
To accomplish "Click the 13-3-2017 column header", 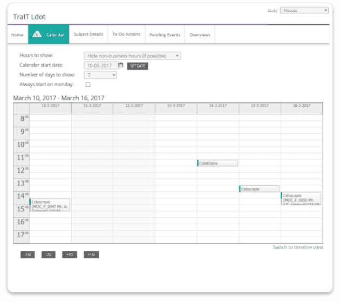I will [176, 108].
